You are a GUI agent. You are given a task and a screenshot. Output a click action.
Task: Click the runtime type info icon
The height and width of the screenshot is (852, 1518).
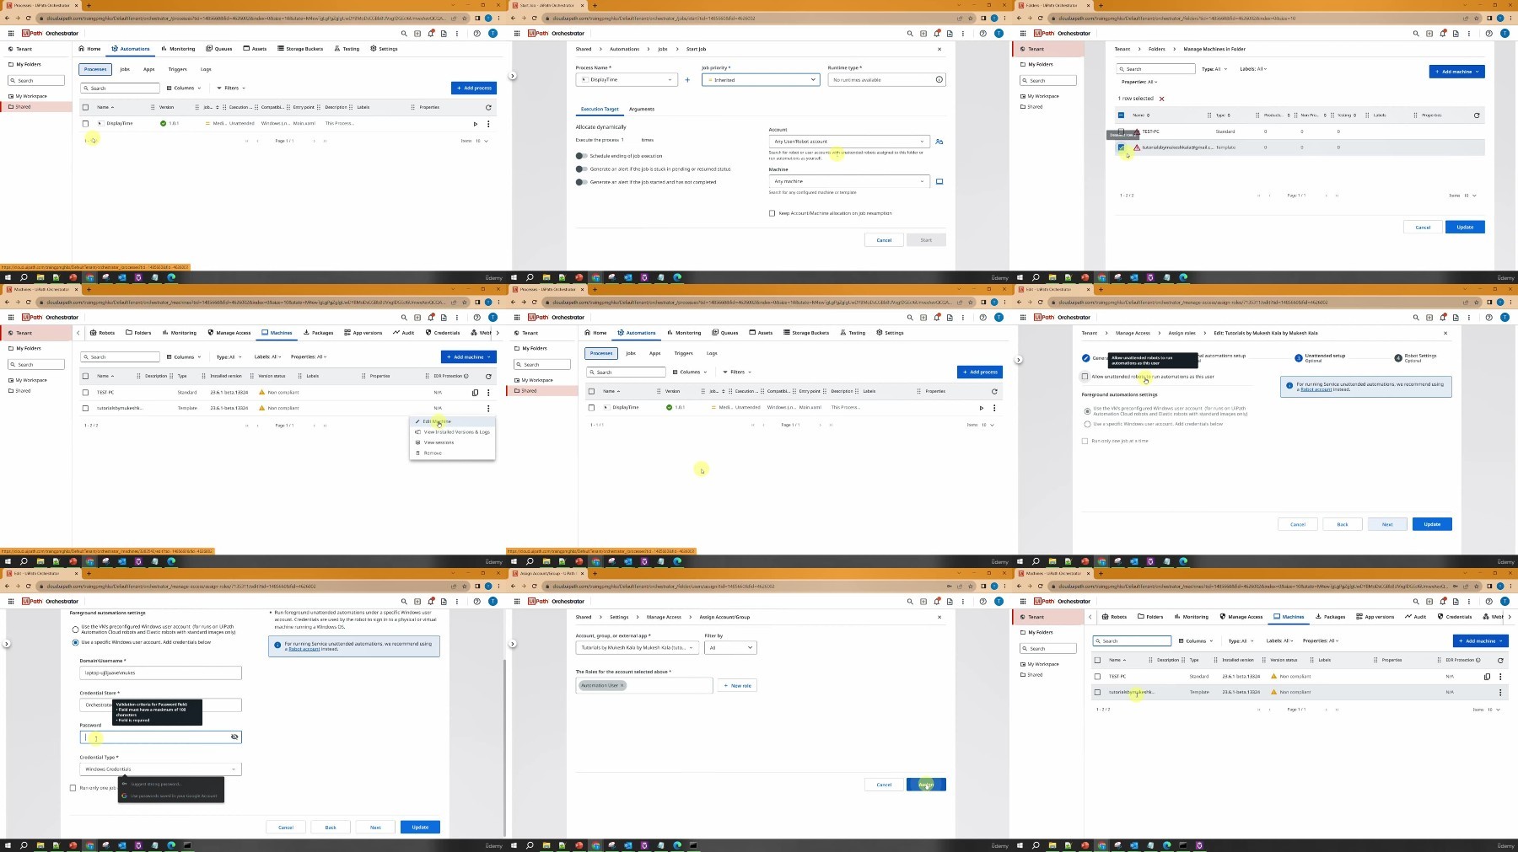(x=939, y=80)
